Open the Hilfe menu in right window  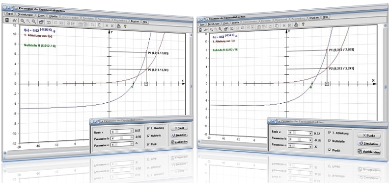(x=325, y=17)
